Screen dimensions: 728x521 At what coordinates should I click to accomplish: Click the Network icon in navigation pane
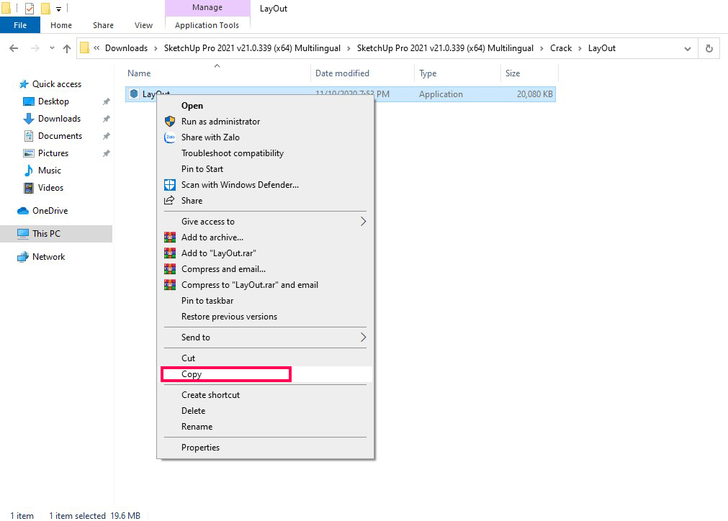pyautogui.click(x=23, y=257)
